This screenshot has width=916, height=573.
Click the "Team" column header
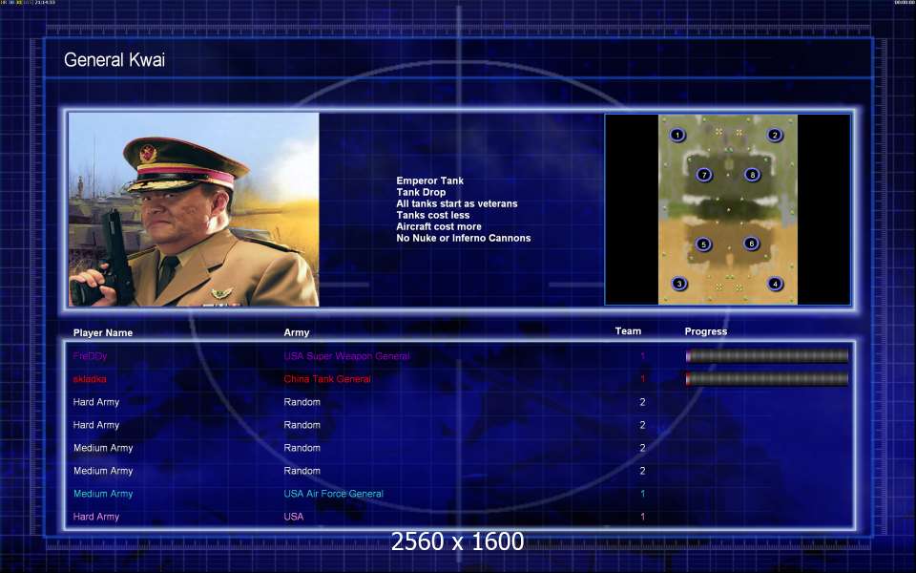tap(628, 331)
